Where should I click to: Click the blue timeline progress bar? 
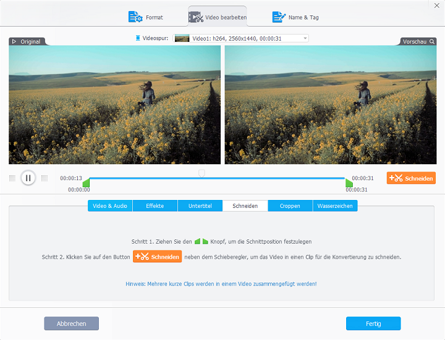pyautogui.click(x=217, y=178)
